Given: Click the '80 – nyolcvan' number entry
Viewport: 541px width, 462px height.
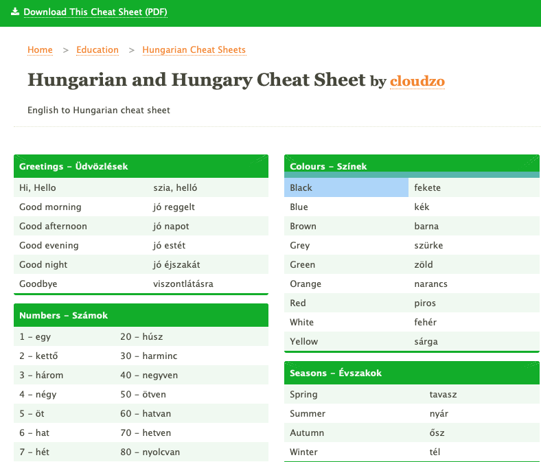Looking at the screenshot, I should click(x=150, y=452).
